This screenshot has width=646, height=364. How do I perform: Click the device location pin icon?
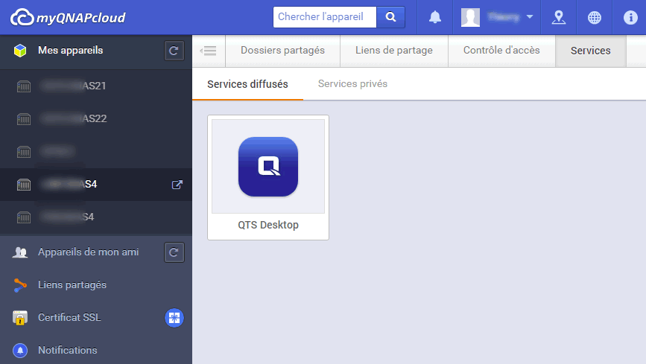click(558, 17)
